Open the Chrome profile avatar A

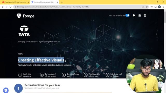160,7
